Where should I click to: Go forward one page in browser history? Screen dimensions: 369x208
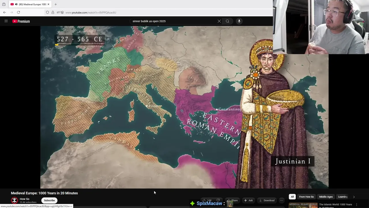pyautogui.click(x=12, y=12)
